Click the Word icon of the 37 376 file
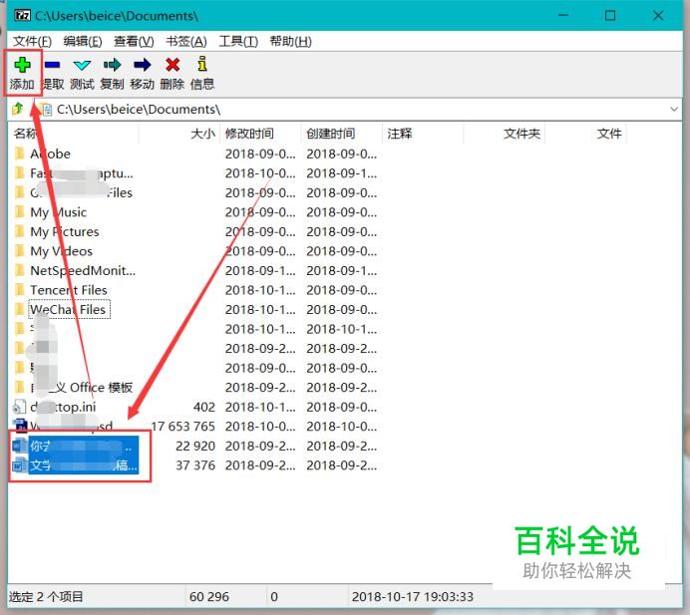 point(20,465)
